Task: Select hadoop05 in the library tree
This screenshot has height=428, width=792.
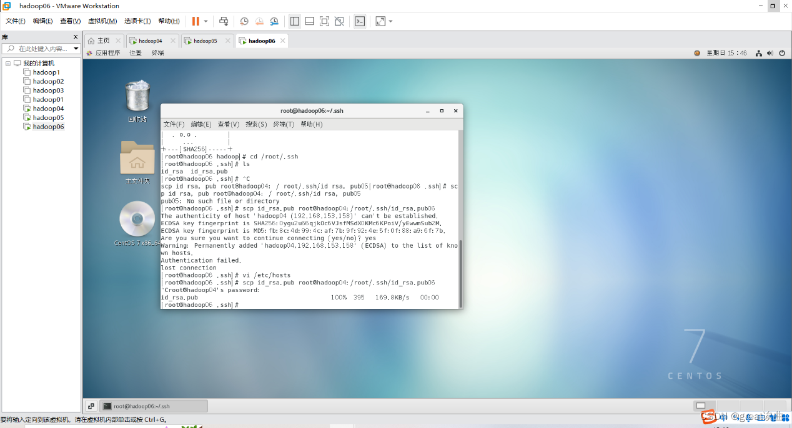Action: click(x=48, y=117)
